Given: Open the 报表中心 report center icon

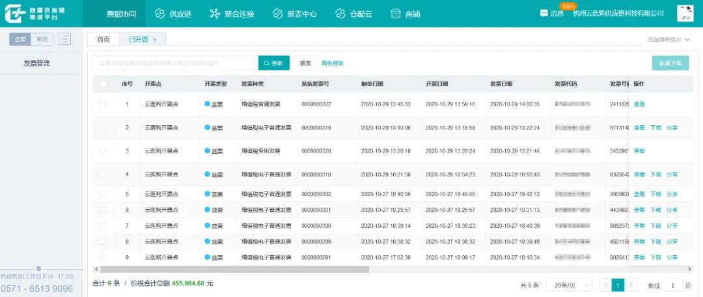Looking at the screenshot, I should pyautogui.click(x=278, y=14).
